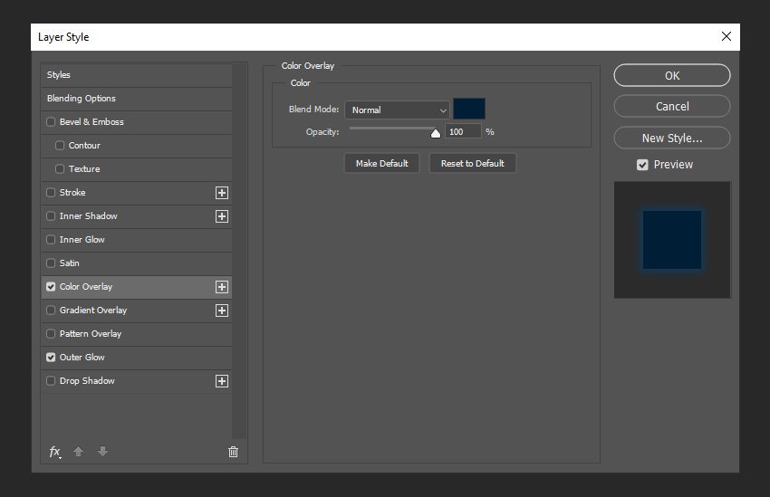Add another Stroke with plus icon
Image resolution: width=770 pixels, height=497 pixels.
tap(222, 193)
